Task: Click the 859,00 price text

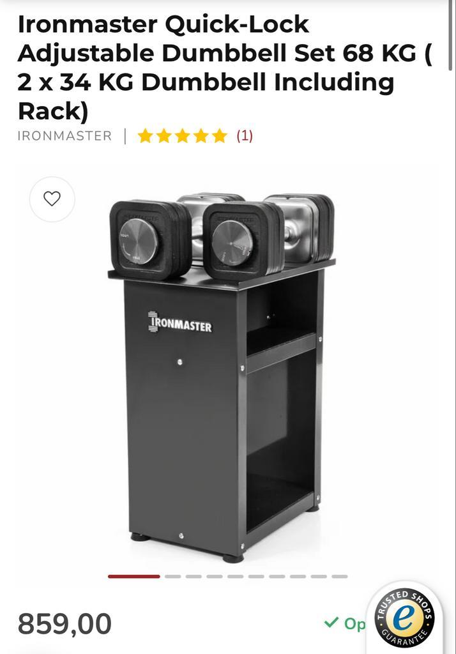Action: [x=65, y=624]
